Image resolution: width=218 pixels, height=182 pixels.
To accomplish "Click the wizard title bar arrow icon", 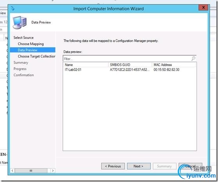I will (13, 9).
